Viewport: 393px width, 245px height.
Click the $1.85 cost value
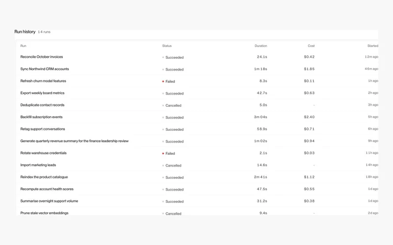click(309, 69)
